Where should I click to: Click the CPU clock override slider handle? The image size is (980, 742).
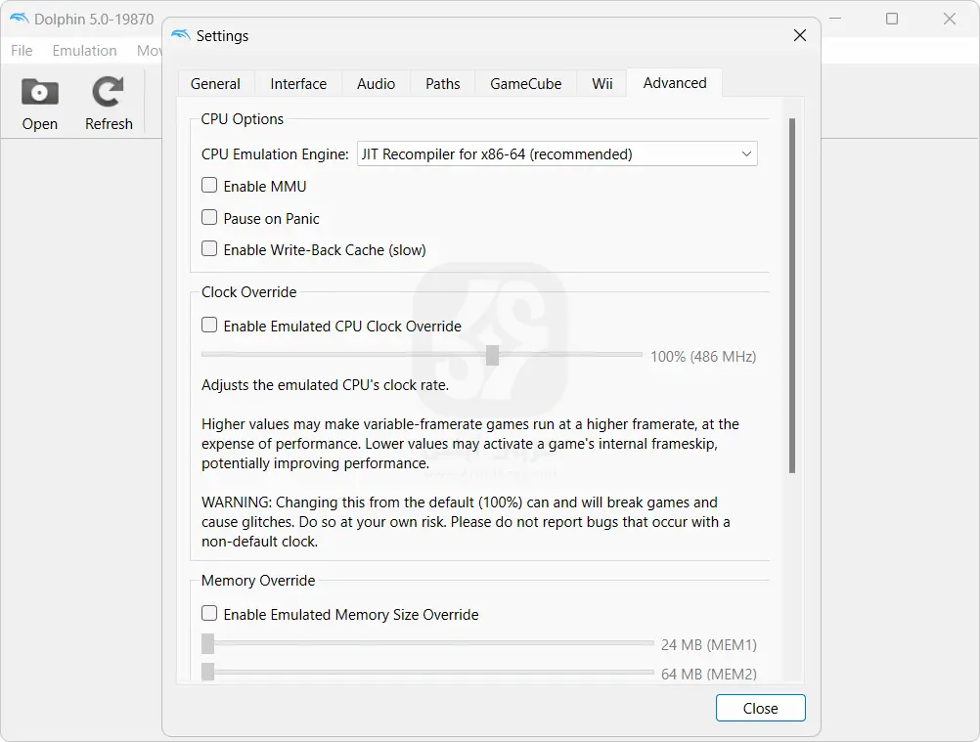[492, 356]
